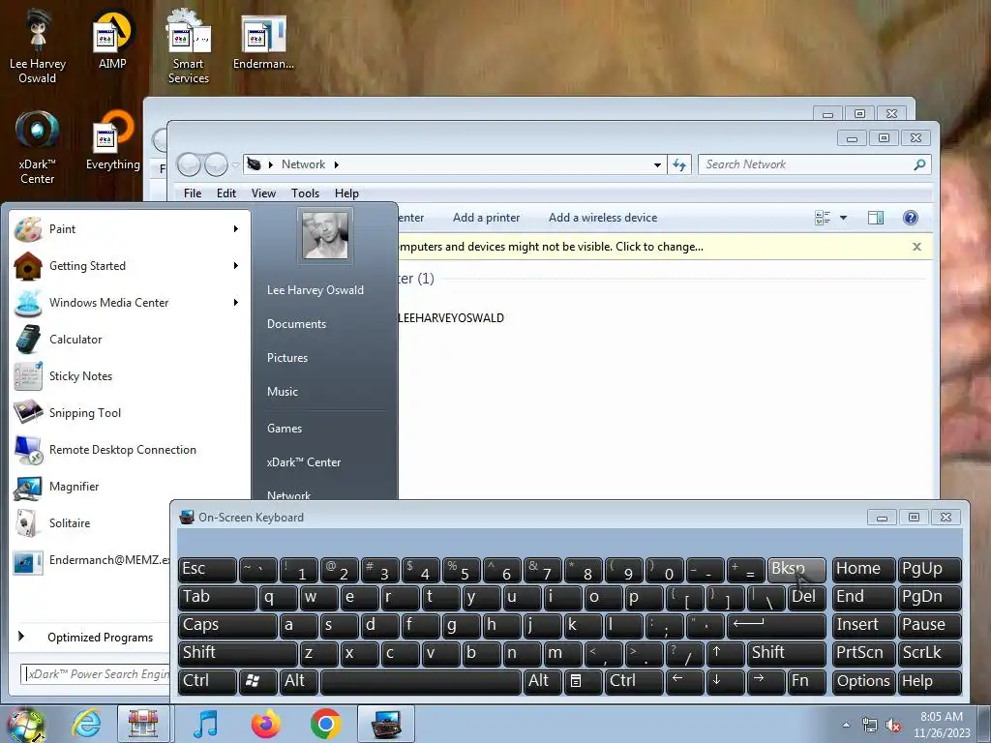Start Solitaire from the Start menu

[91, 523]
